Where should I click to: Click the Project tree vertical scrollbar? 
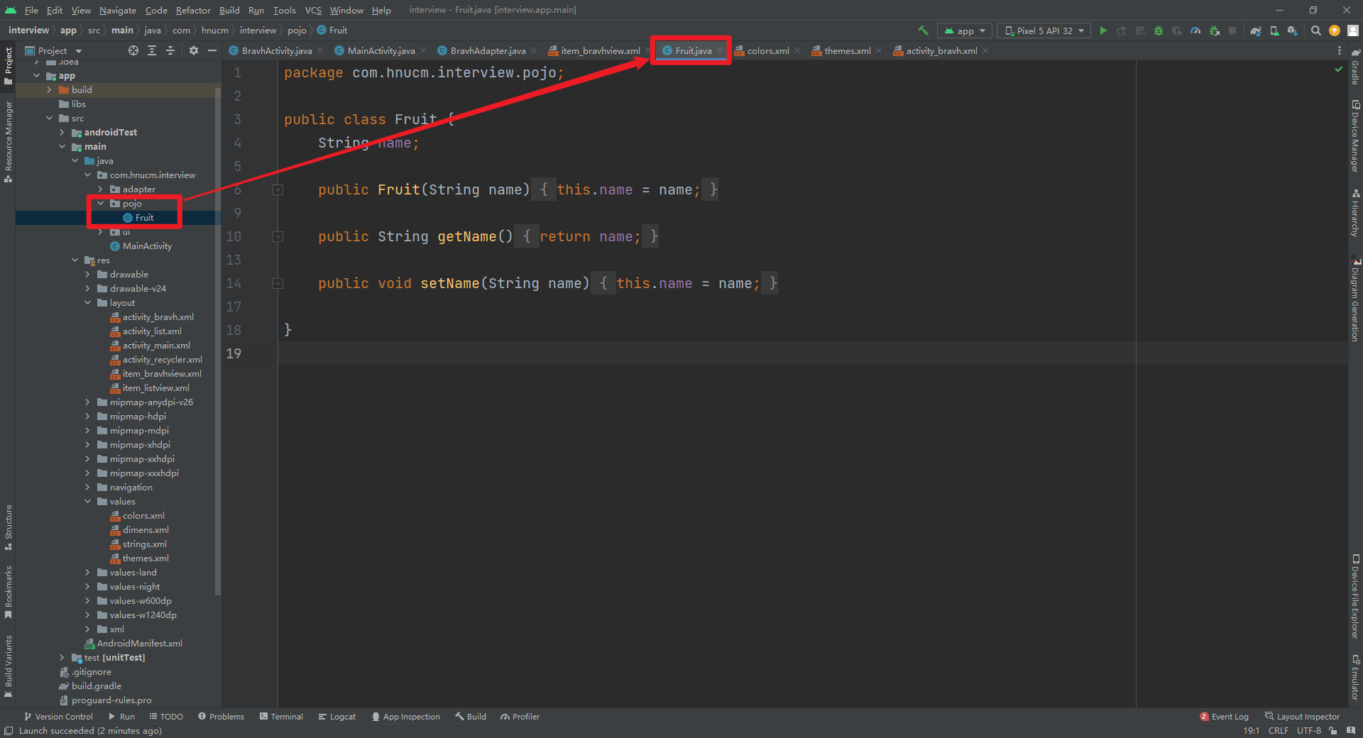(218, 341)
